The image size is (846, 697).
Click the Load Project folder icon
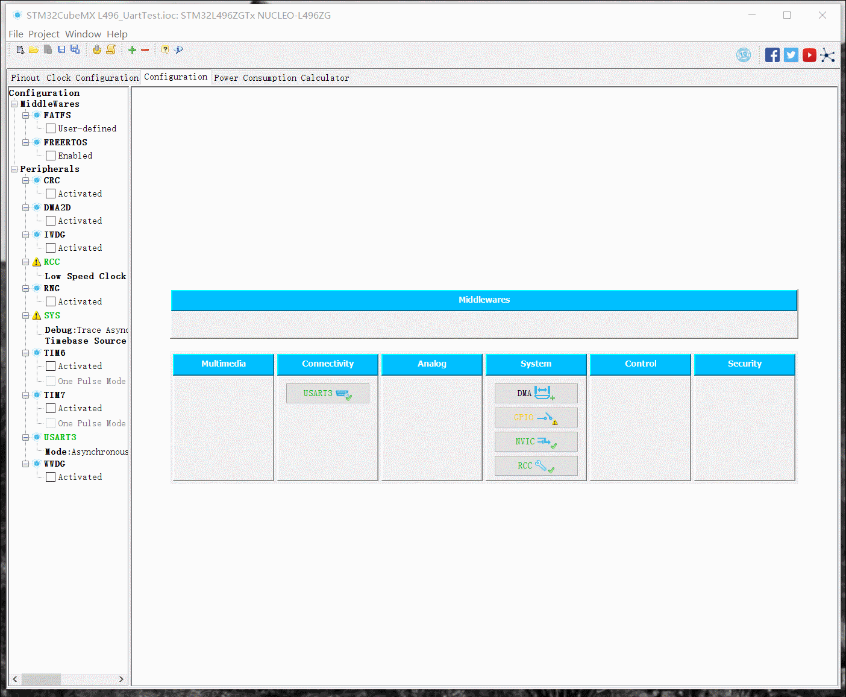[x=34, y=50]
